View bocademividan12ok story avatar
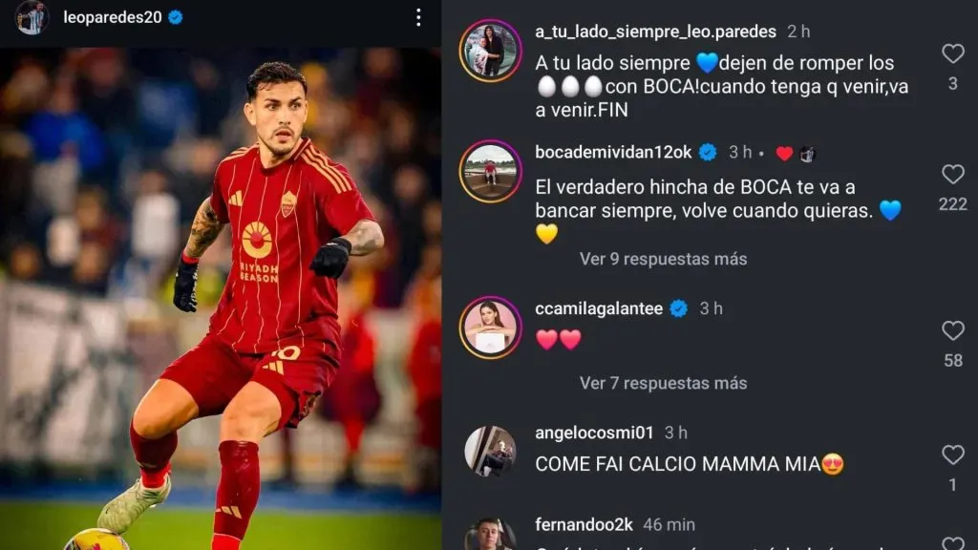 pos(491,172)
